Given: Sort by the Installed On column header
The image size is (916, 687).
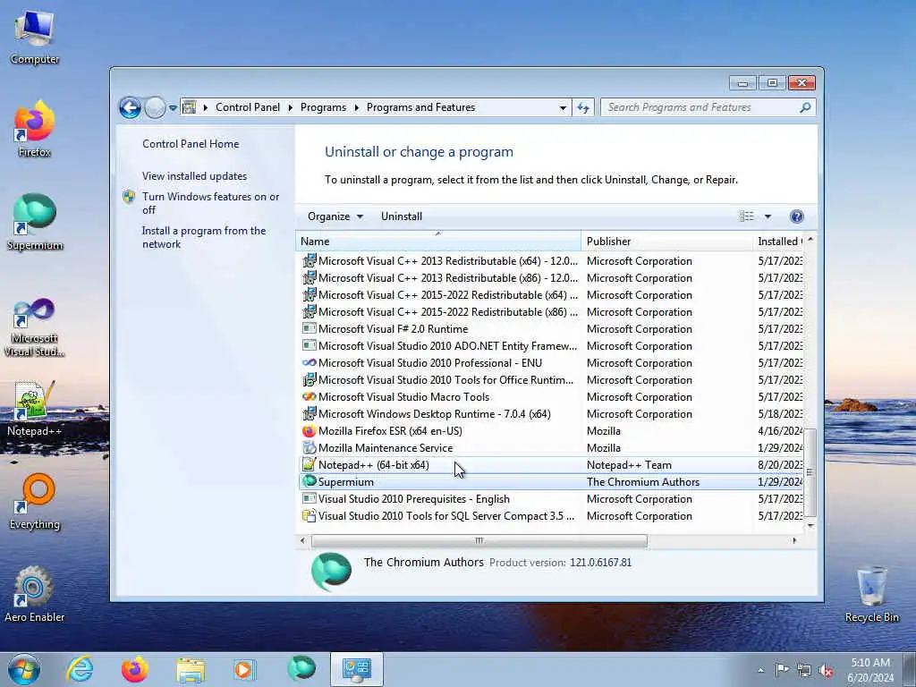Looking at the screenshot, I should point(779,242).
